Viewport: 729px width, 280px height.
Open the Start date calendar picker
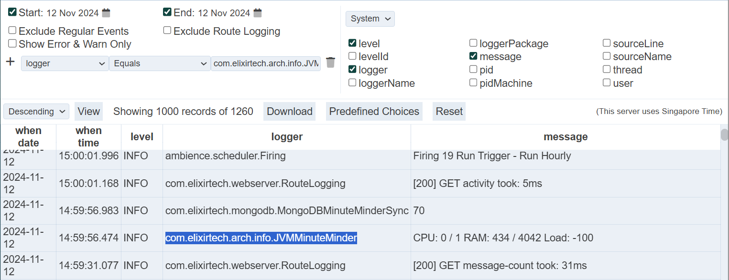point(106,13)
